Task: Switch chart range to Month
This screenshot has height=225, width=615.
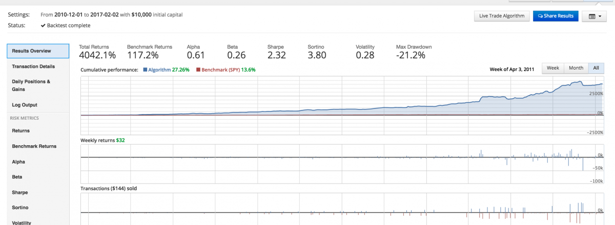Action: point(576,68)
